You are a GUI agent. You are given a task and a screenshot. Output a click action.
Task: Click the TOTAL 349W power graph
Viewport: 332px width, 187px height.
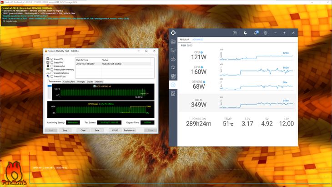pyautogui.click(x=257, y=103)
